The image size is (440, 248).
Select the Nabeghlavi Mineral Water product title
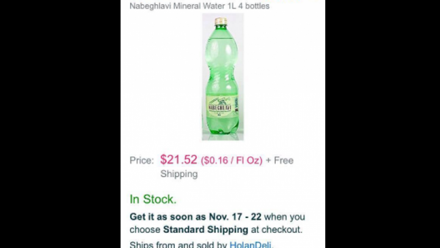click(199, 6)
